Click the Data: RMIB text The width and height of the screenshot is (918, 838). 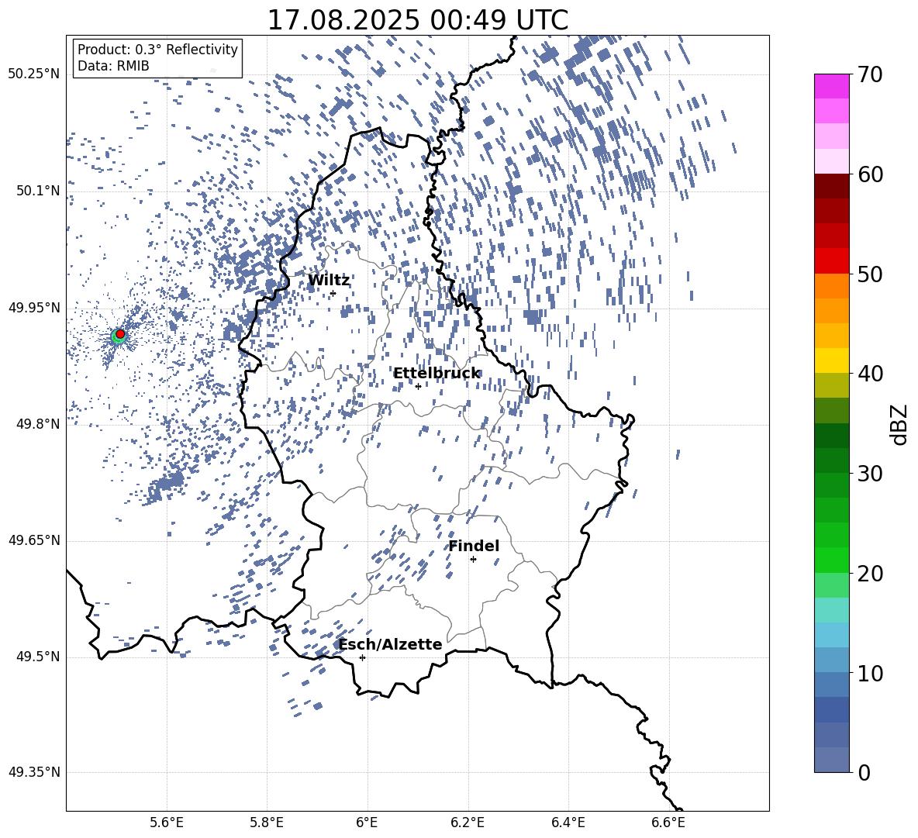113,66
